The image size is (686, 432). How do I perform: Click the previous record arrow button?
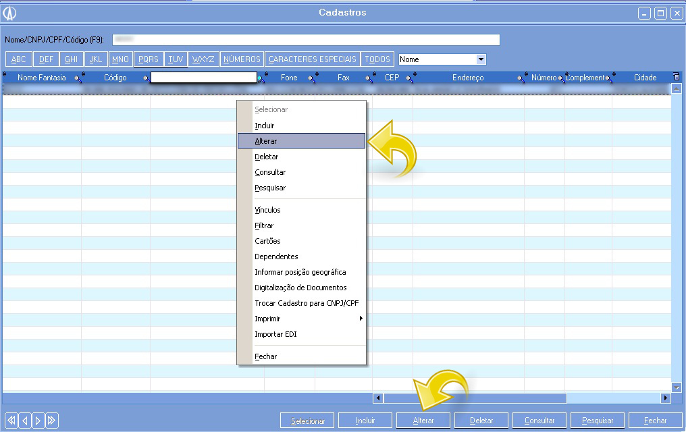25,421
